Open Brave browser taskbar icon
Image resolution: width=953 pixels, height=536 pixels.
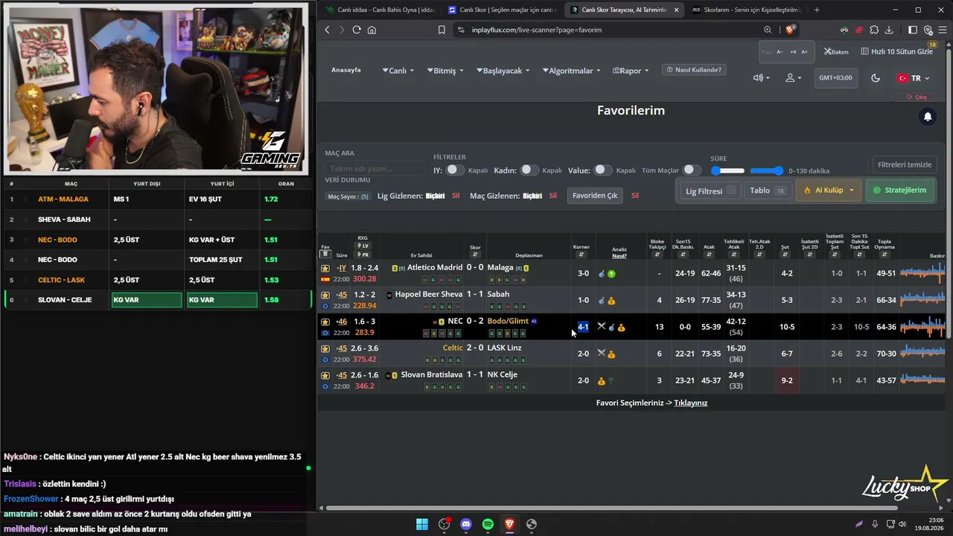point(509,524)
